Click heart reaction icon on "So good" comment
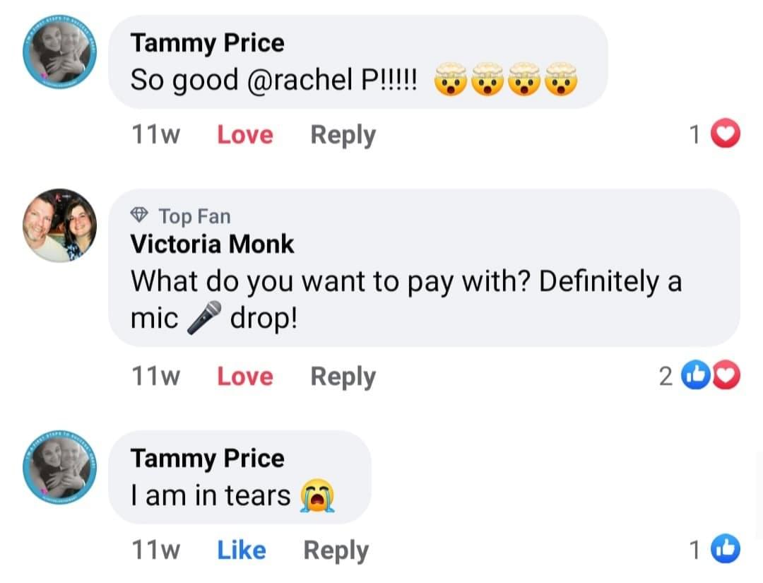This screenshot has height=583, width=763. 724,135
